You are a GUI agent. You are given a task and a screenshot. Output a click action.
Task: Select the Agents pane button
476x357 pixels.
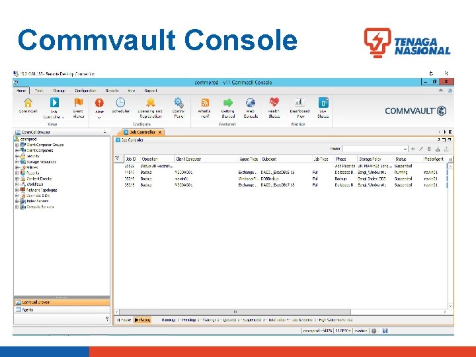[x=61, y=309]
